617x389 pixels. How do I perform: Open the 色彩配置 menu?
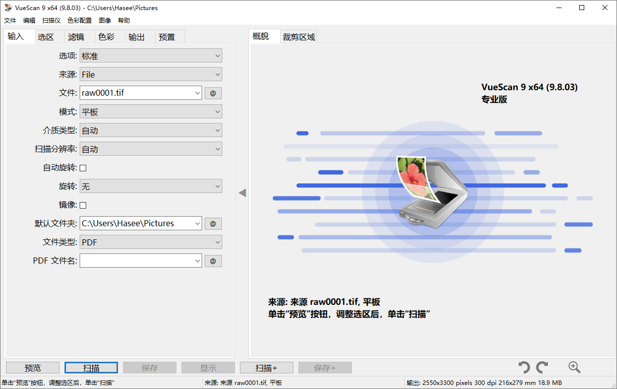80,21
